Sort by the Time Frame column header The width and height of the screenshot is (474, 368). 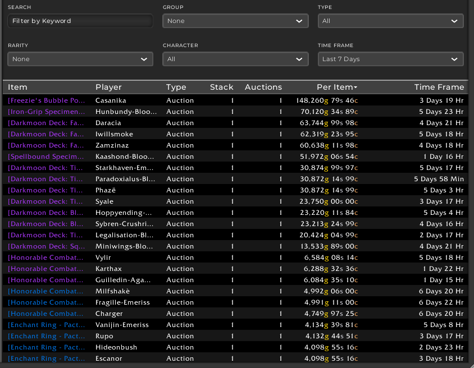pyautogui.click(x=439, y=87)
